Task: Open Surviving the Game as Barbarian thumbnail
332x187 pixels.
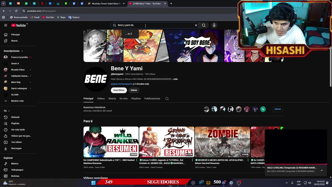Action: tap(167, 142)
